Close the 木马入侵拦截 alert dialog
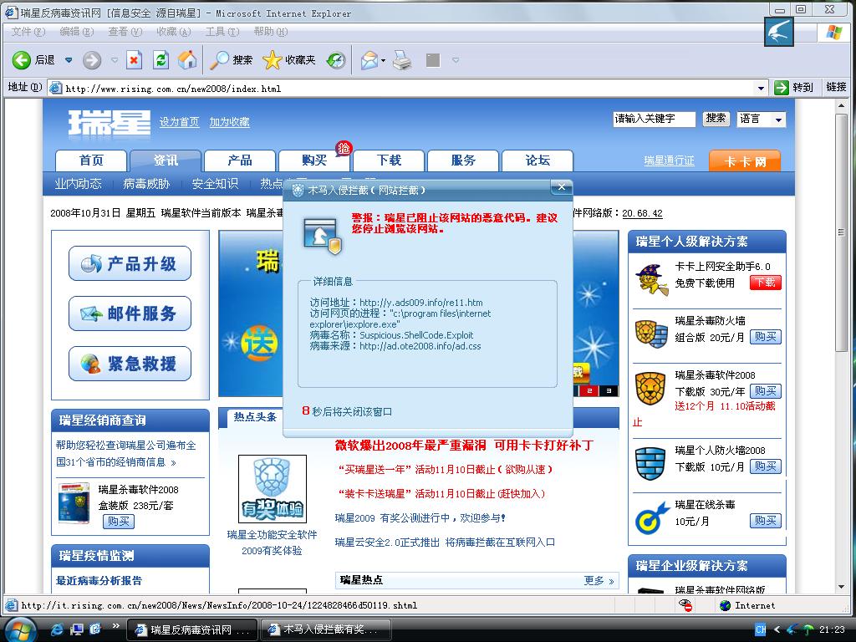This screenshot has width=856, height=642. pyautogui.click(x=561, y=187)
